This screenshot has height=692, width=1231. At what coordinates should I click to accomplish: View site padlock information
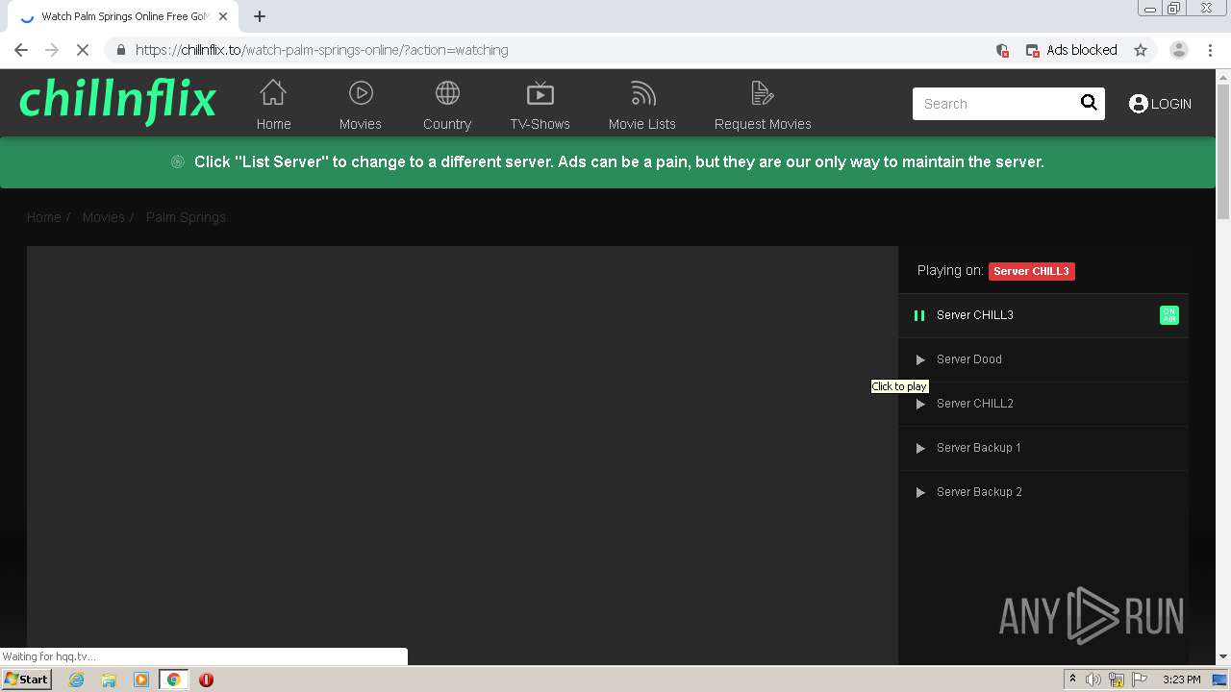120,50
